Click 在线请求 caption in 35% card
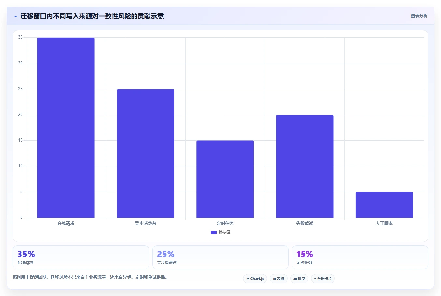The image size is (441, 296). [x=25, y=263]
